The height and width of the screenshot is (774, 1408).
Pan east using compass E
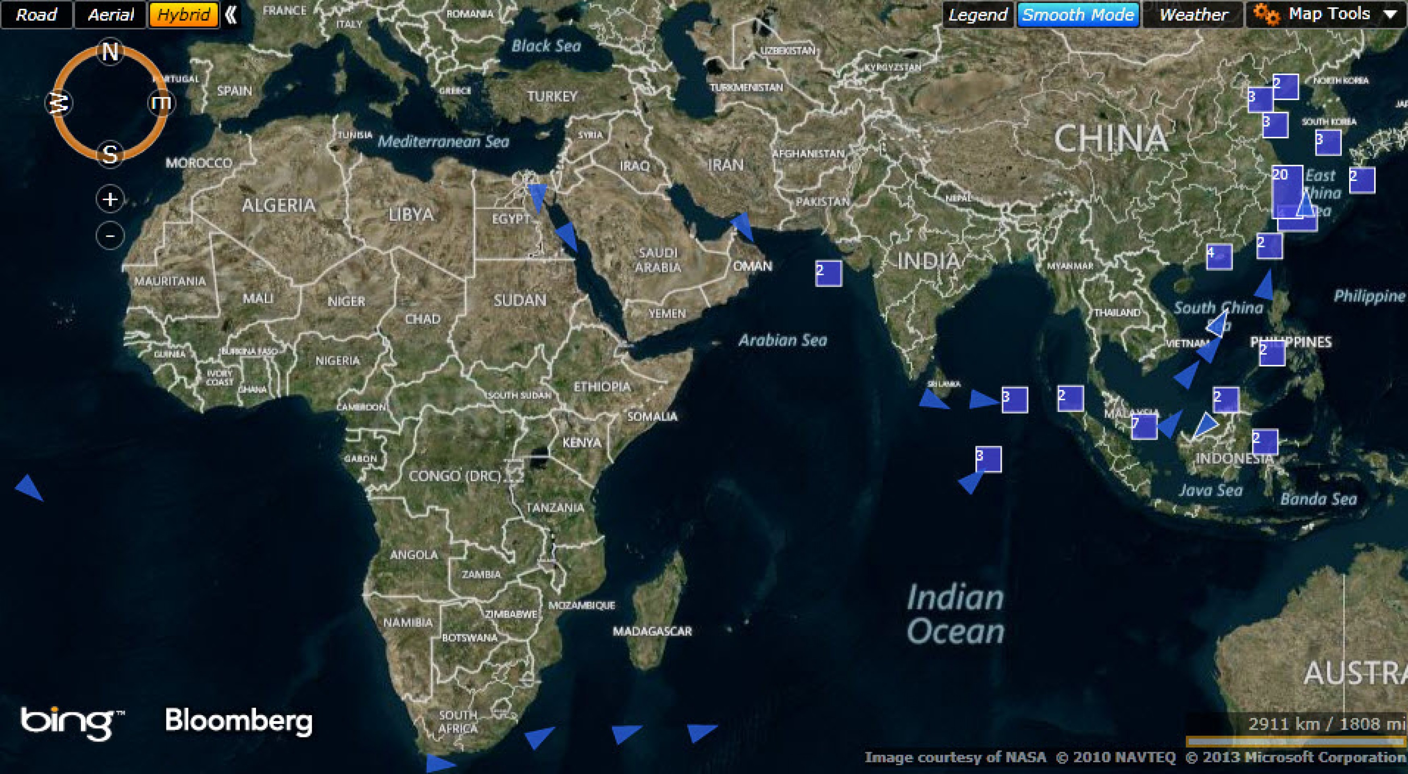tap(161, 103)
